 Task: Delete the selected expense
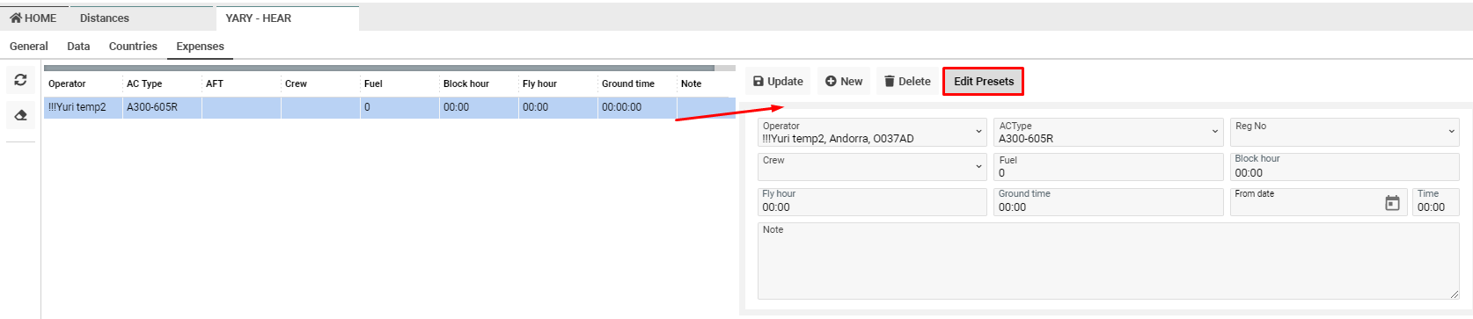pos(907,81)
